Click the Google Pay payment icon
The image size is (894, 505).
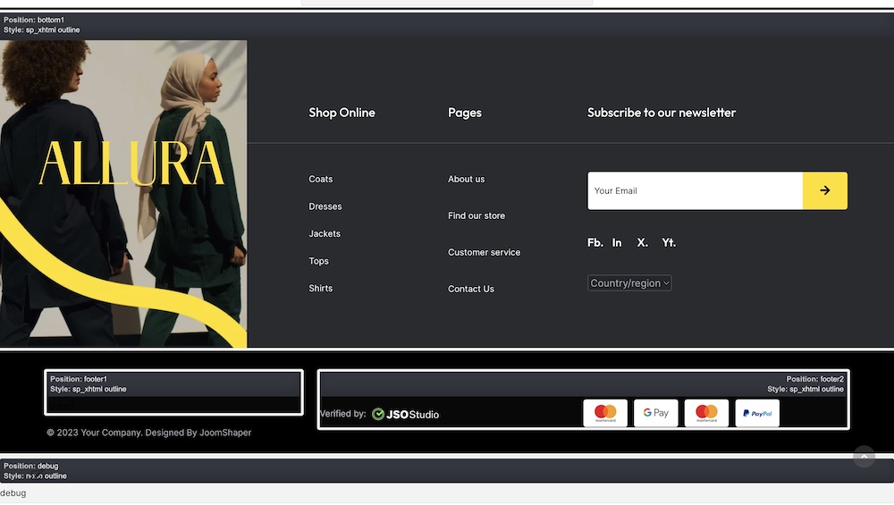(655, 413)
